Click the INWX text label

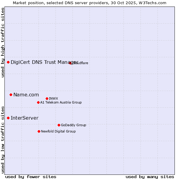(53, 98)
